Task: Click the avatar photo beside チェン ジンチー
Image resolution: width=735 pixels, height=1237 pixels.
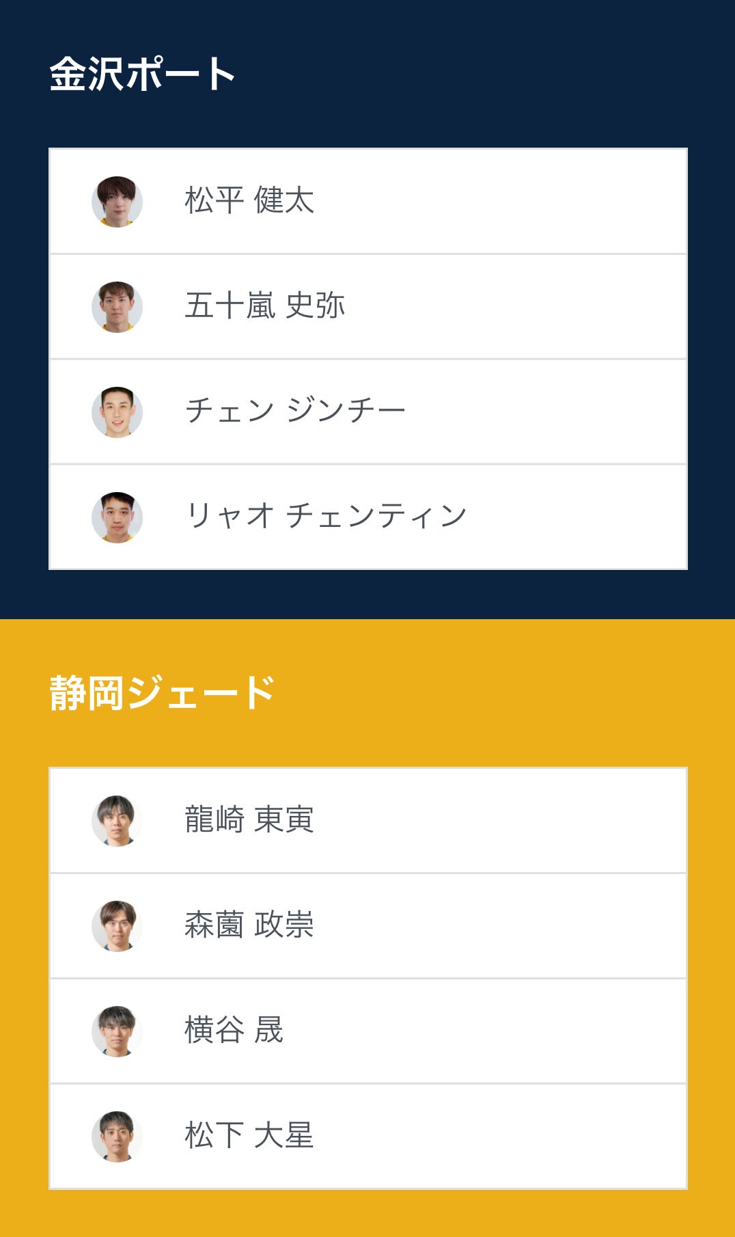Action: point(117,412)
